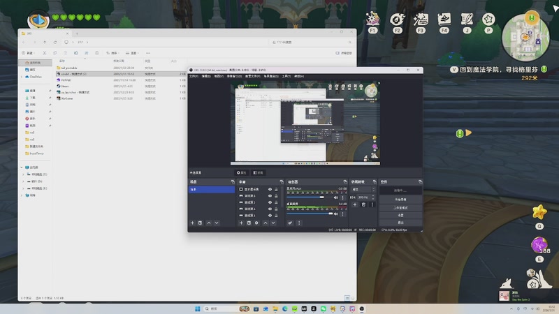Open Mic/Aux channel three-dot options
The width and height of the screenshot is (559, 314).
click(x=343, y=197)
